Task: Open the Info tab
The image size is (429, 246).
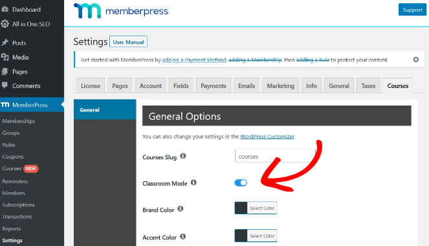Action: [311, 85]
